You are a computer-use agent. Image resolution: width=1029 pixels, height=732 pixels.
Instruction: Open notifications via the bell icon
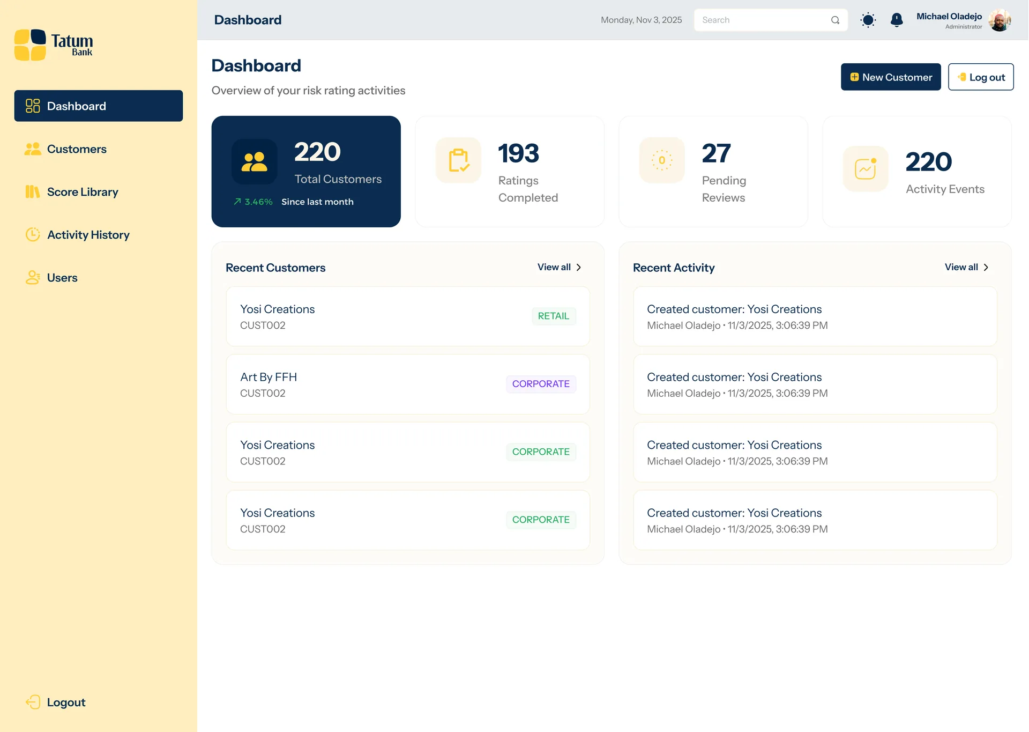(896, 20)
